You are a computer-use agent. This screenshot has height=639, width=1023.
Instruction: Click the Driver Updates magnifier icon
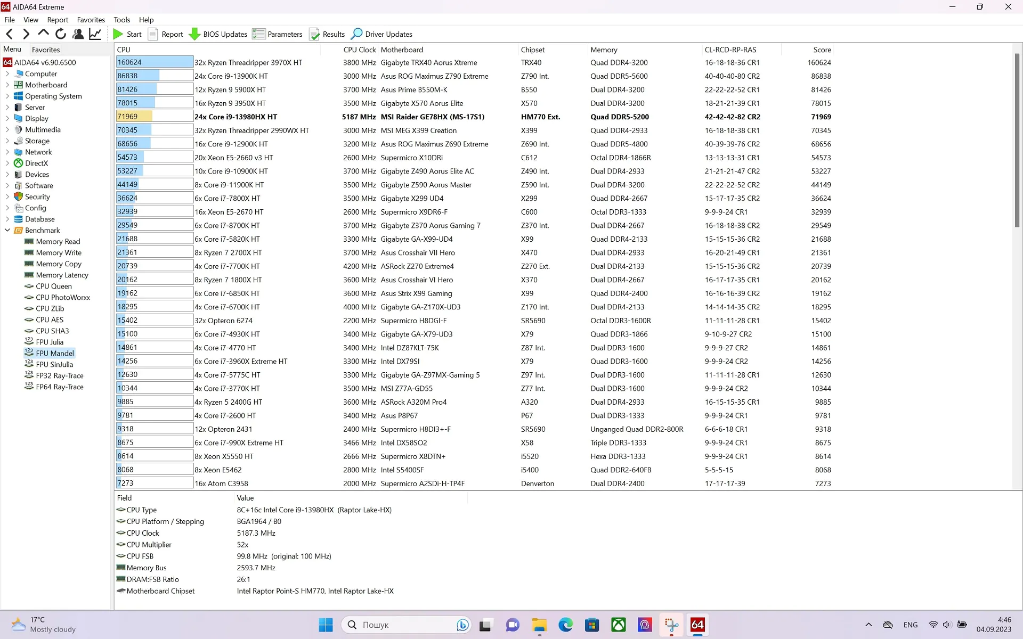(x=357, y=34)
